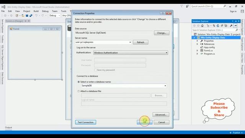Click the Redo toolbar icon
The width and height of the screenshot is (245, 138).
pos(42,15)
